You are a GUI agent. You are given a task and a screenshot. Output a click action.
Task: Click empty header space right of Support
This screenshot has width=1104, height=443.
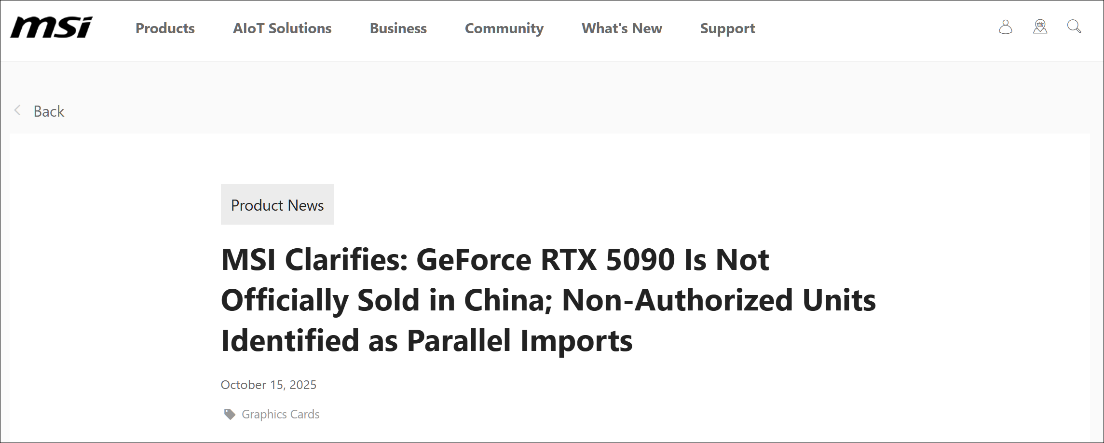868,29
